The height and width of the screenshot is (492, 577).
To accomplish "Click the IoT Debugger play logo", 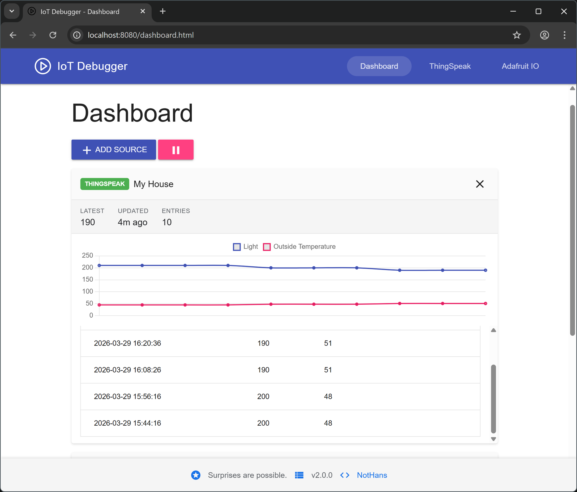I will 42,66.
